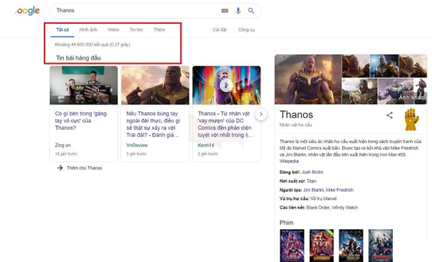
Task: Click the VnReview Thanos snapping thumbnail
Action: coord(155,86)
